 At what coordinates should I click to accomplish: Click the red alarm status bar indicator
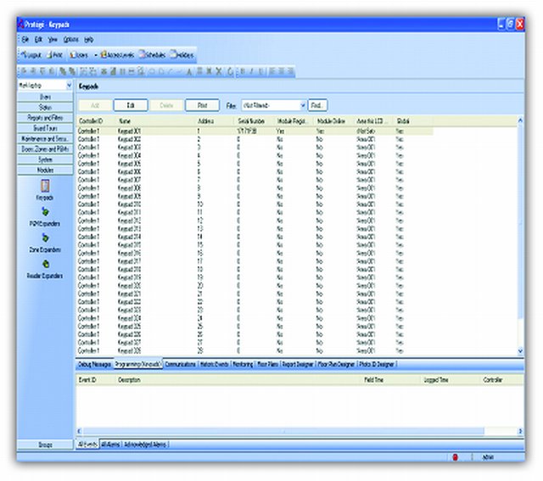click(x=455, y=457)
